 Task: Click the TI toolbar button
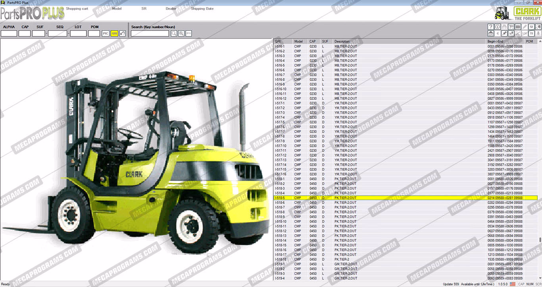coord(532,33)
